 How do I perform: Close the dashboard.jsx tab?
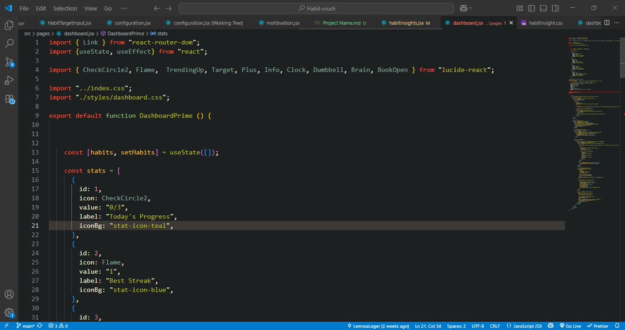(510, 23)
